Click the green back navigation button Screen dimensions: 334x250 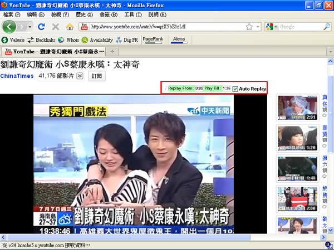coord(9,27)
